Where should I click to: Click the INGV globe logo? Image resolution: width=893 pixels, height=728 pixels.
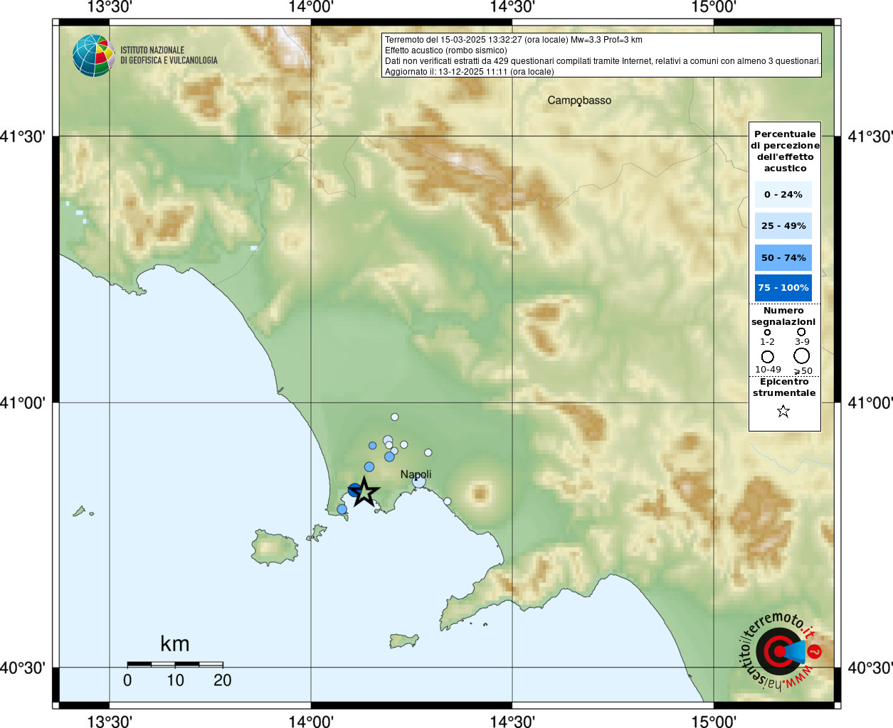[x=94, y=55]
